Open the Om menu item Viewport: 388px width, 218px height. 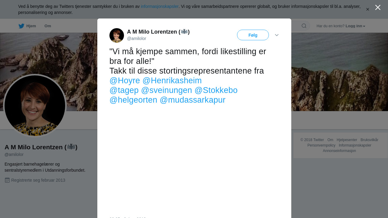coord(48,26)
